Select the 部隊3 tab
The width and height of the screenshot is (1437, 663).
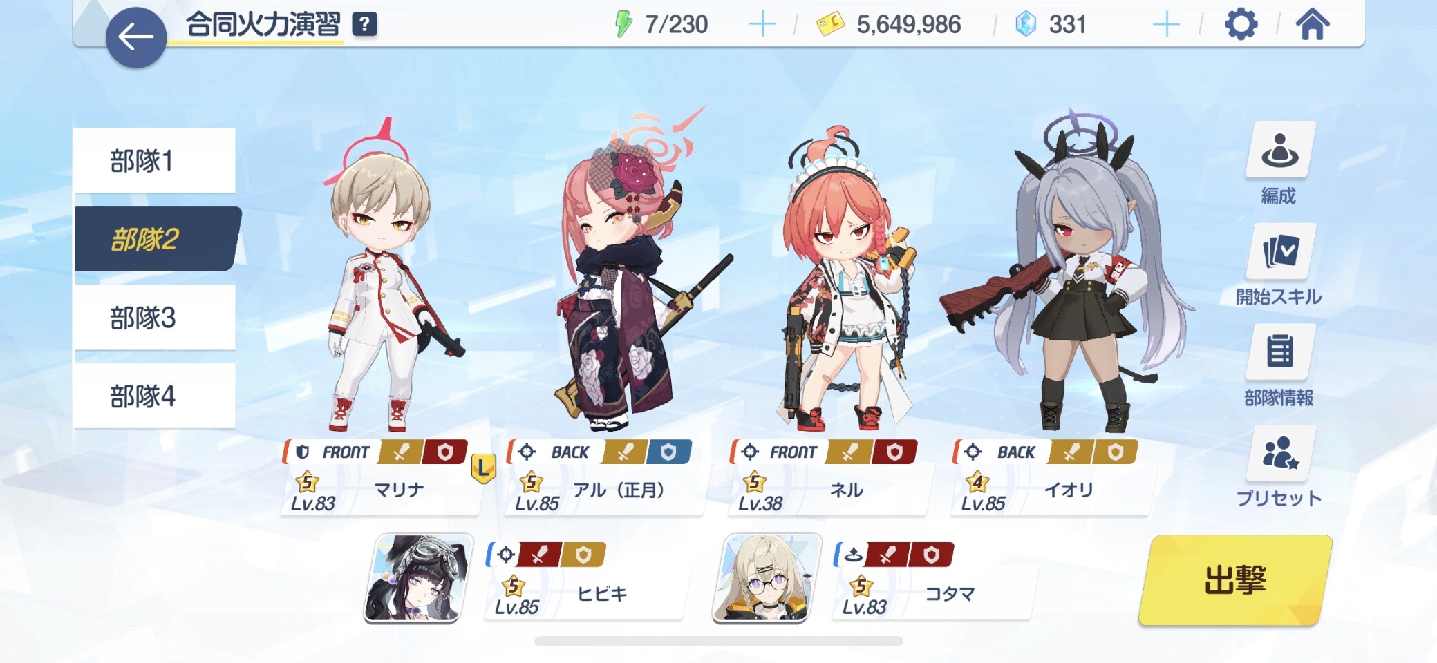pyautogui.click(x=154, y=318)
